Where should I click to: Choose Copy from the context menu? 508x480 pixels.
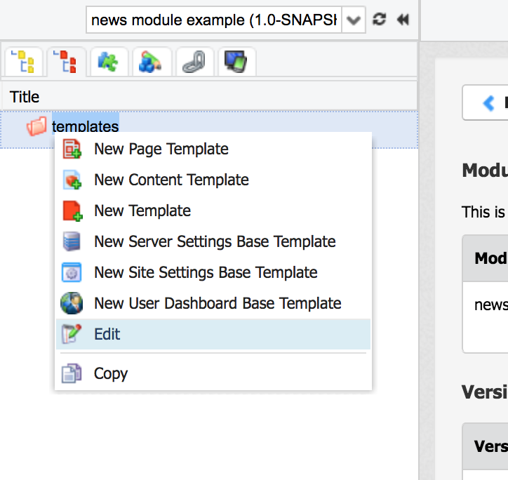tap(111, 373)
